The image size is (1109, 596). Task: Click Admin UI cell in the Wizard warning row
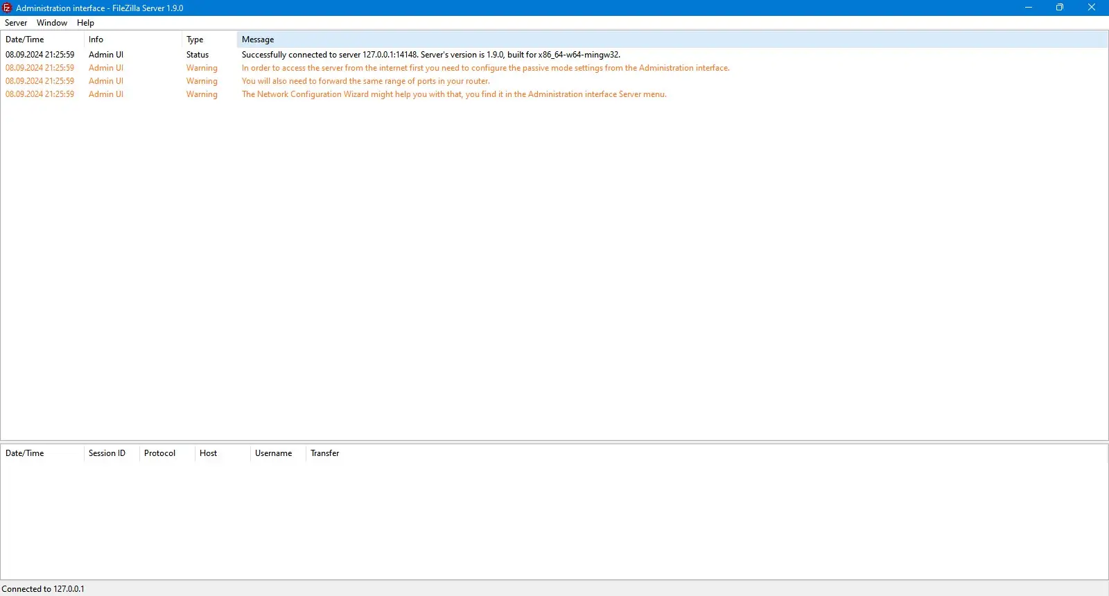106,94
